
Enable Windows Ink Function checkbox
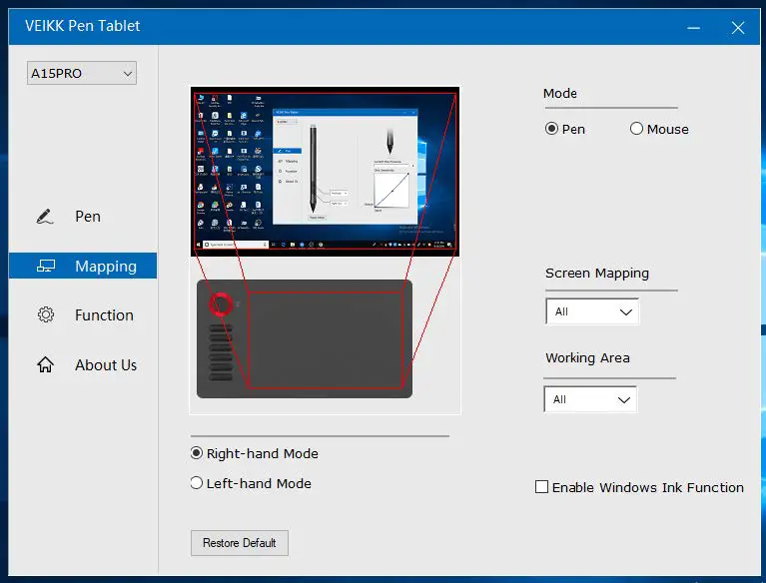pyautogui.click(x=541, y=487)
